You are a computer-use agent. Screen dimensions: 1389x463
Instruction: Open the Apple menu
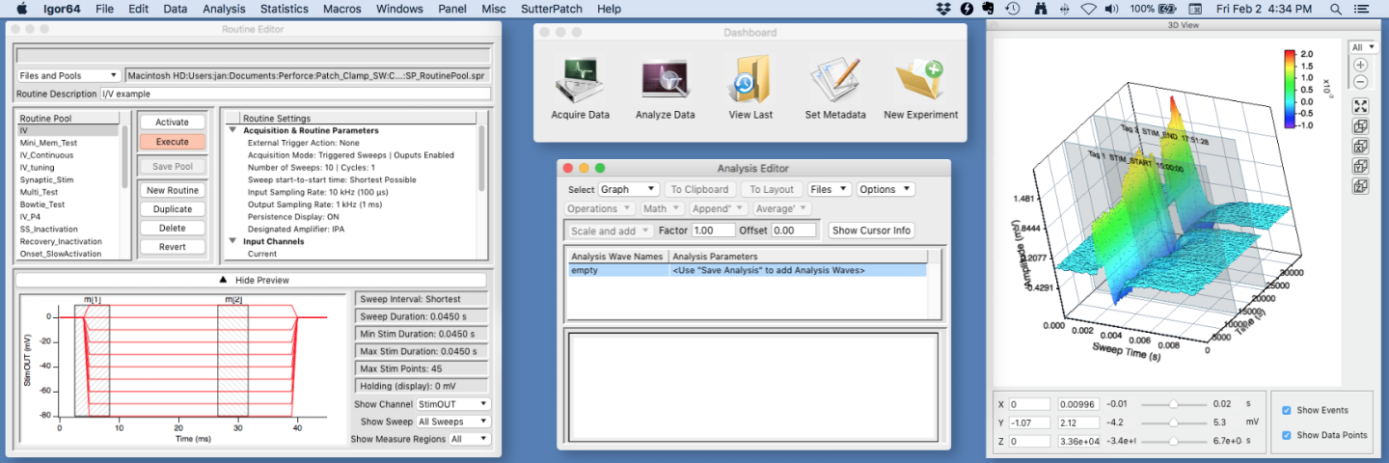pos(21,9)
